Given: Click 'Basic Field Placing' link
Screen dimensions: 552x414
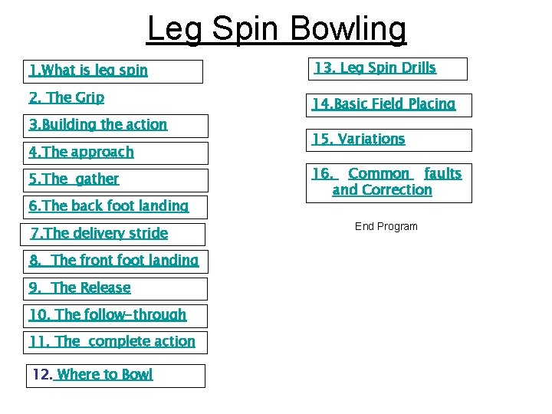Looking at the screenshot, I should pos(384,103).
